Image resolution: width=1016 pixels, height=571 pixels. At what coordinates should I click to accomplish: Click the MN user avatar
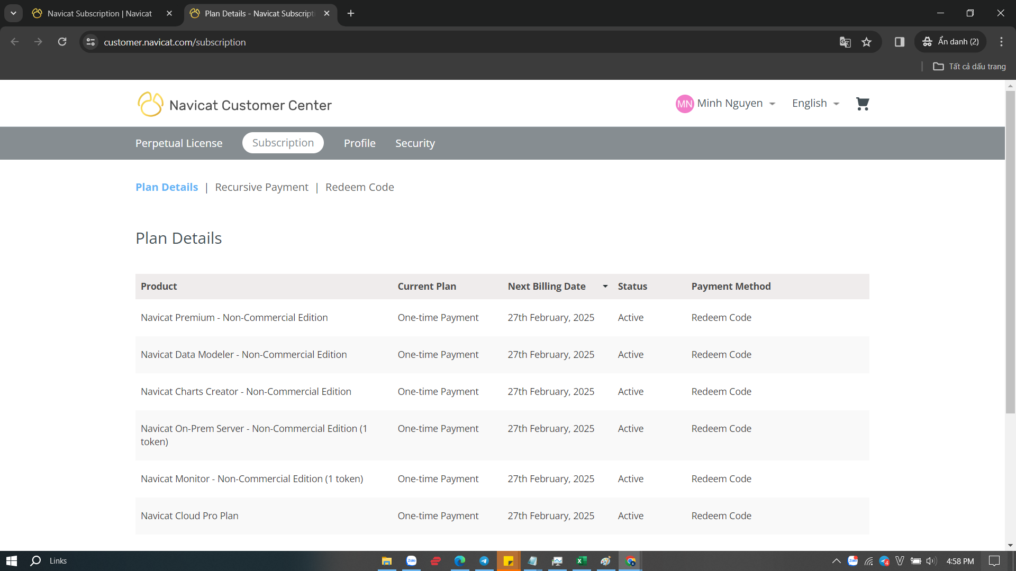[685, 104]
